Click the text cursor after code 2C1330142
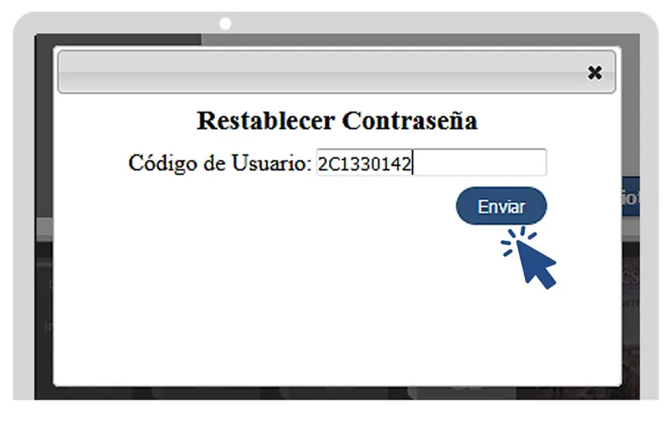Viewport: 670px width, 439px height. pos(413,162)
